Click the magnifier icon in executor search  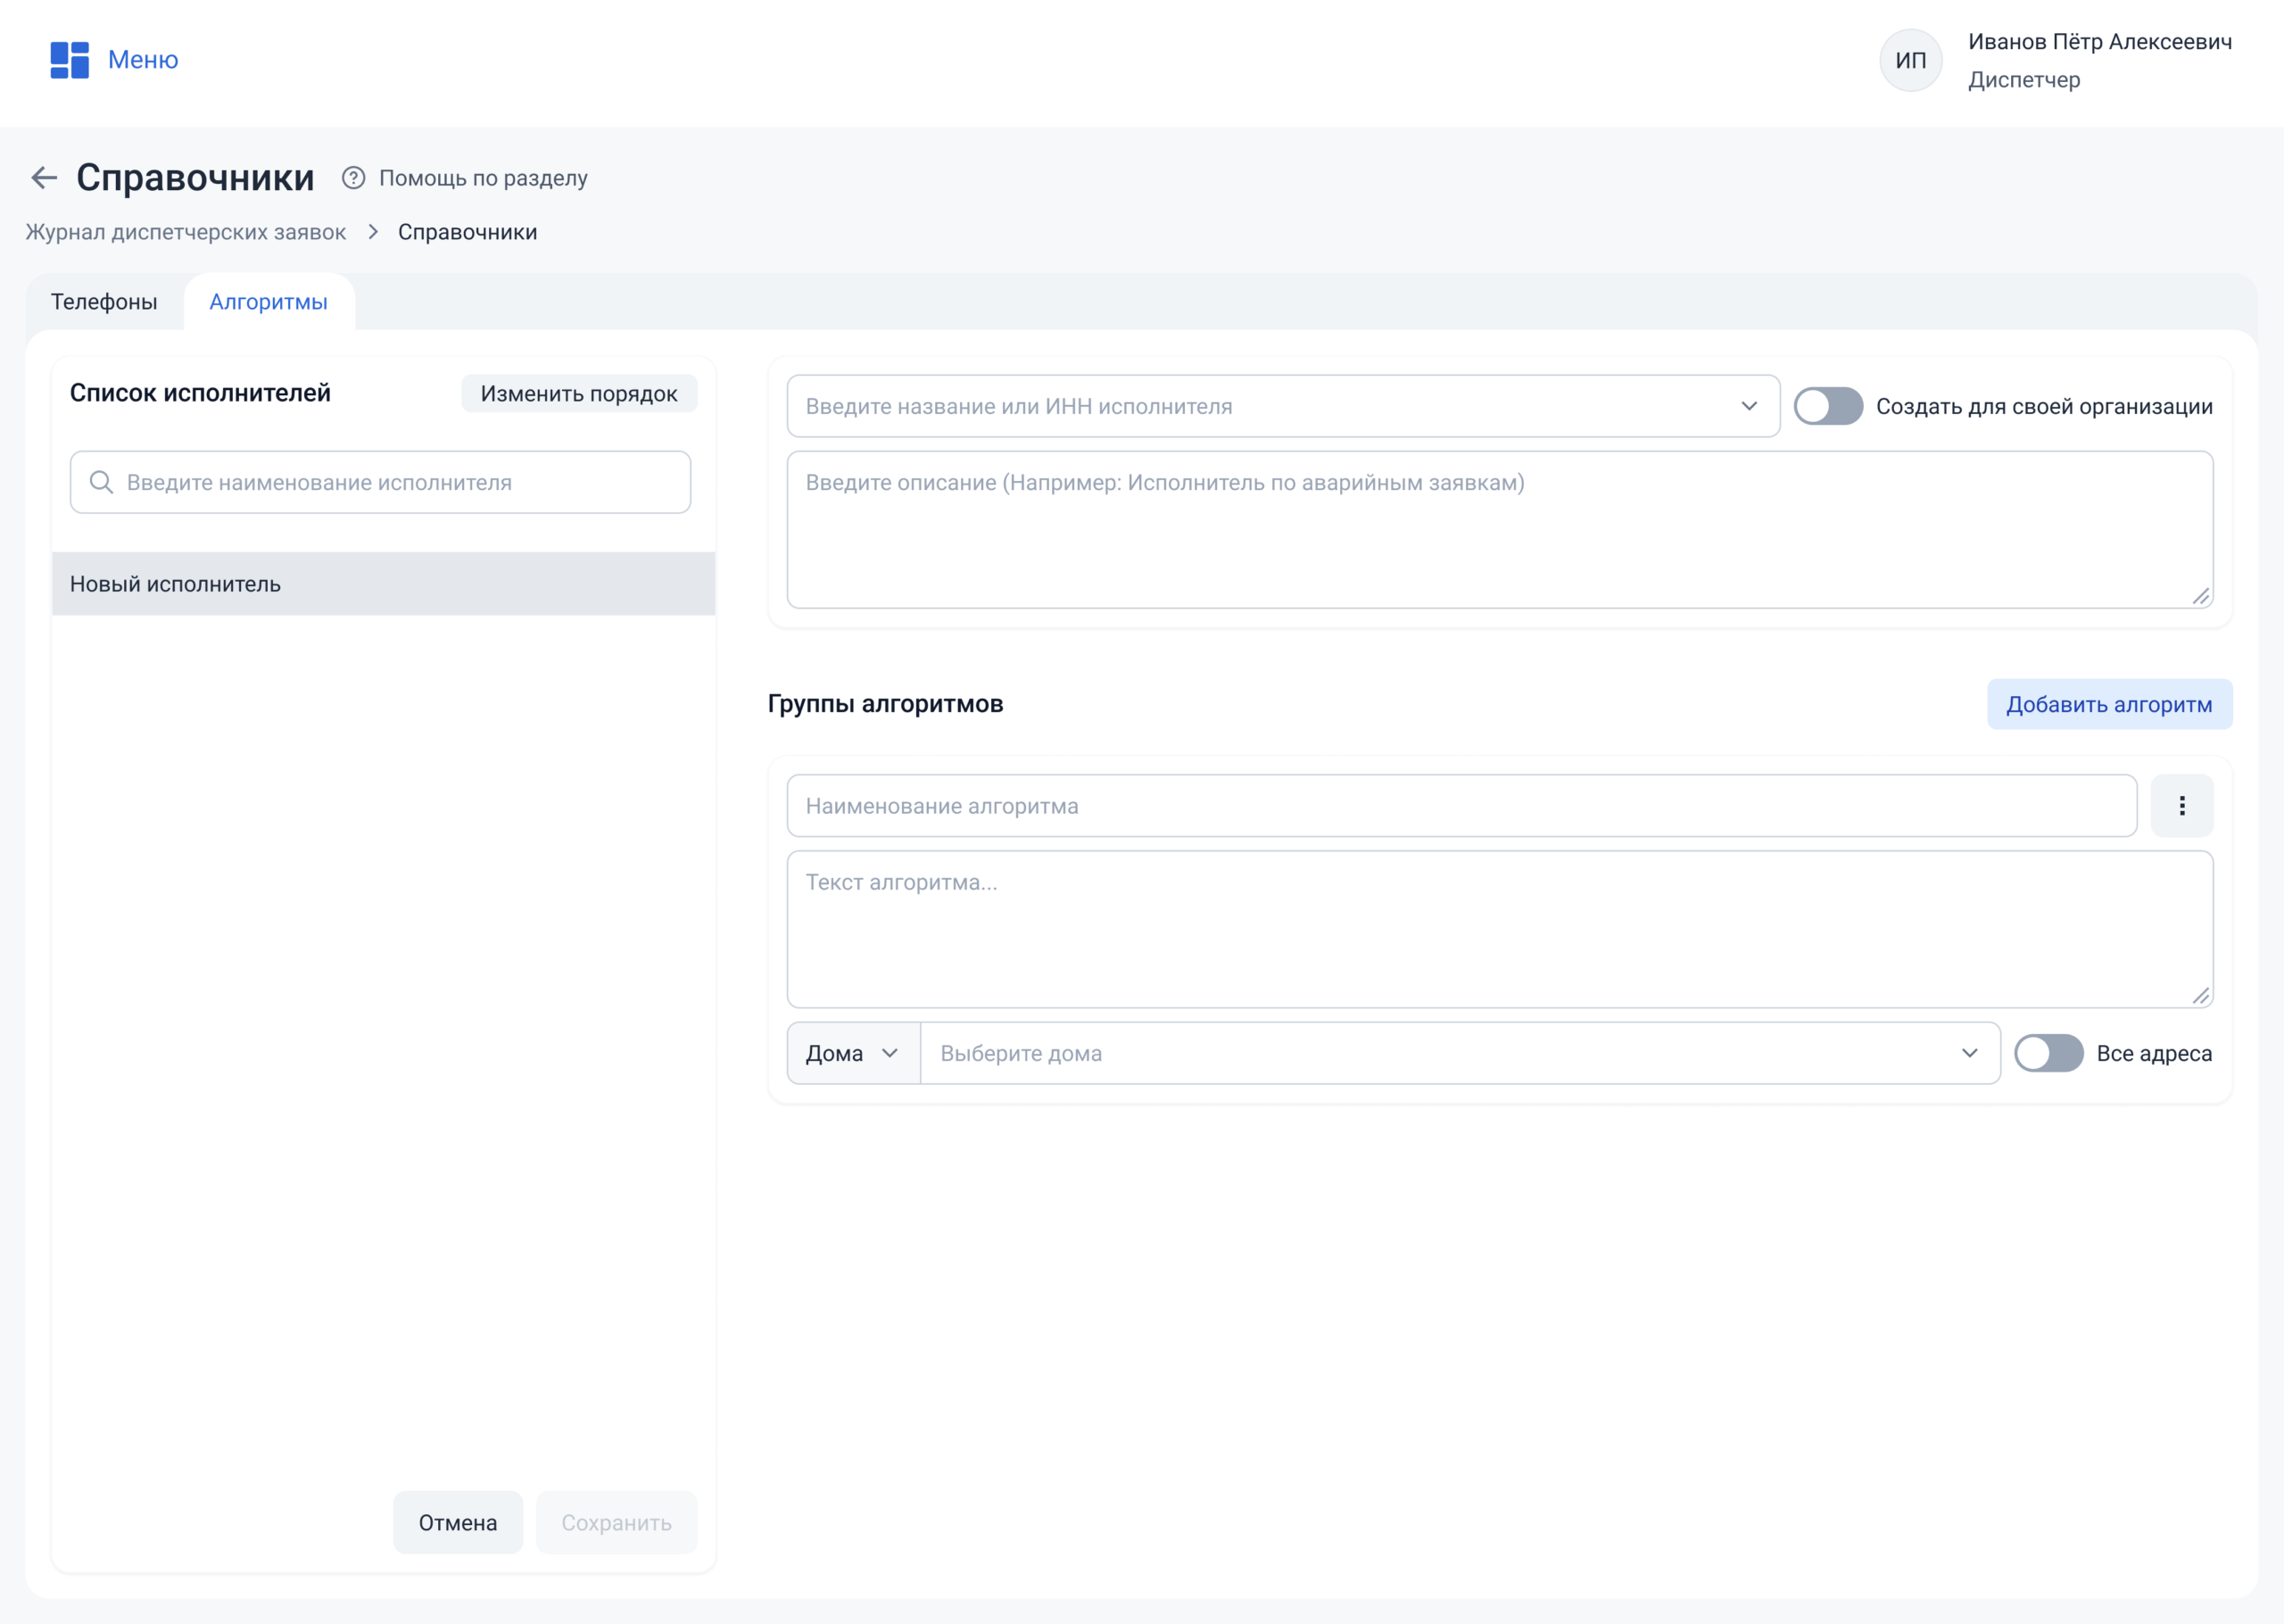pos(101,483)
